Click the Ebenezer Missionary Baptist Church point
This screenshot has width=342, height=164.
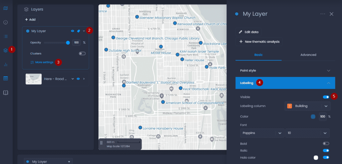pos(137,17)
